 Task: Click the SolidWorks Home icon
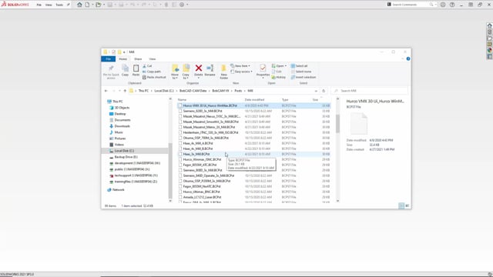79,5
